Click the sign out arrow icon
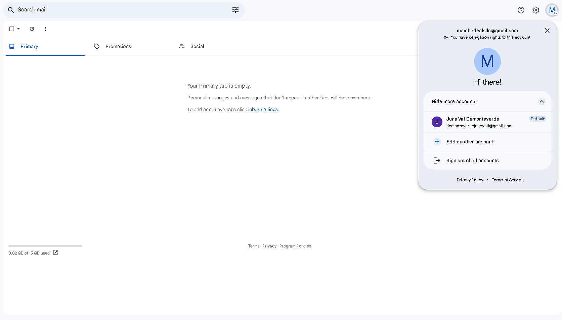 coord(437,161)
